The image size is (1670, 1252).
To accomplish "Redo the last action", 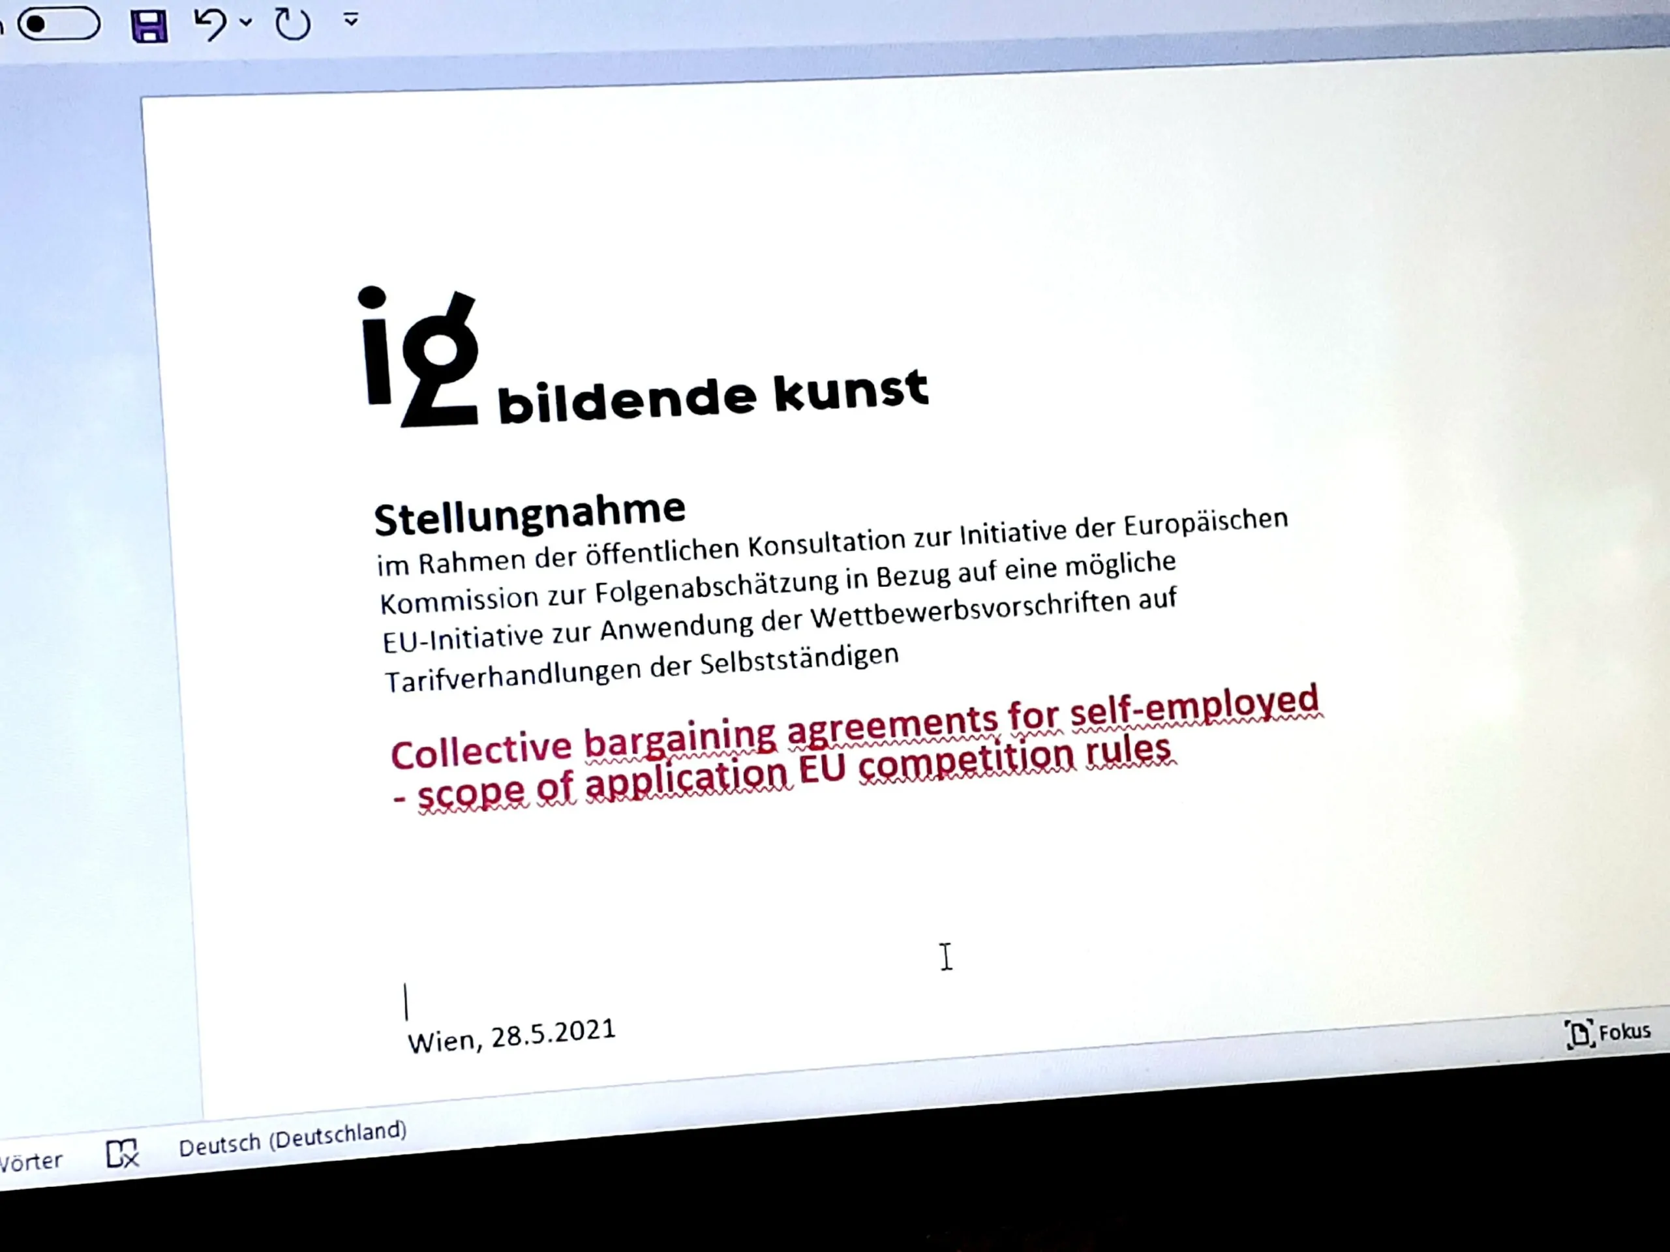I will click(x=293, y=23).
